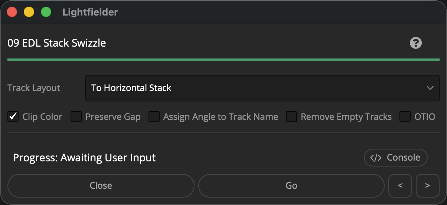Image resolution: width=447 pixels, height=205 pixels.
Task: Check the OTIO checkbox
Action: (x=405, y=117)
